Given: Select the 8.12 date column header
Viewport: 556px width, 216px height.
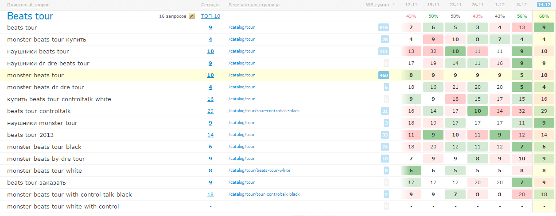Looking at the screenshot, I should click(522, 5).
